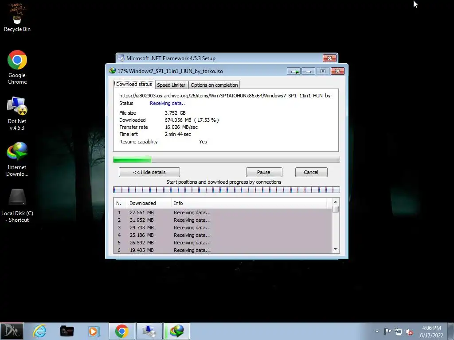Open the Action Center flag icon
The image size is (454, 340).
pyautogui.click(x=387, y=332)
